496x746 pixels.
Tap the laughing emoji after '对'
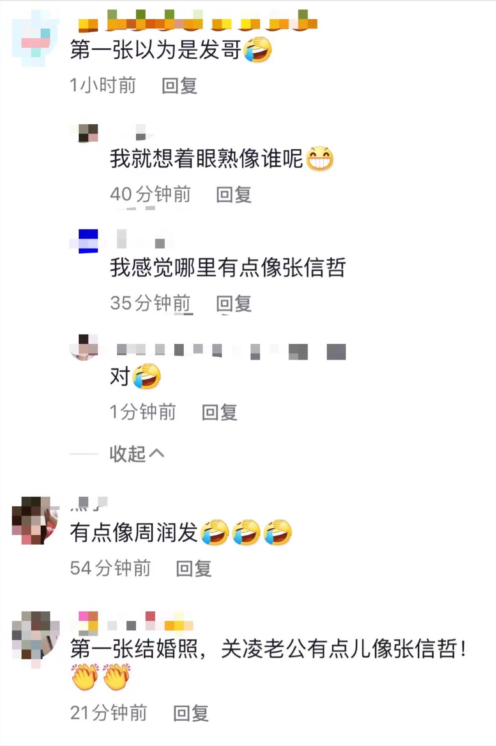[x=146, y=376]
